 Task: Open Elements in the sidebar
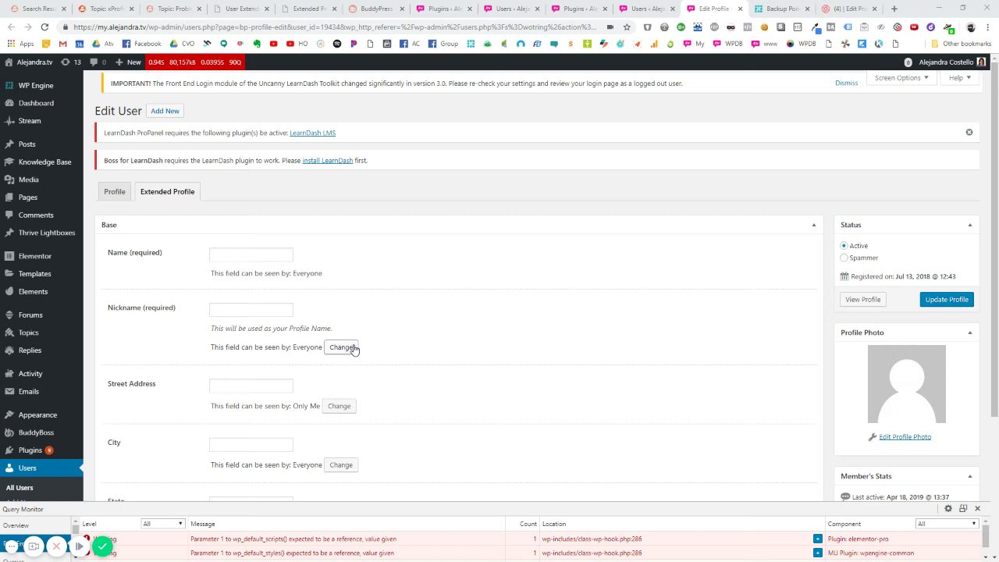point(33,292)
